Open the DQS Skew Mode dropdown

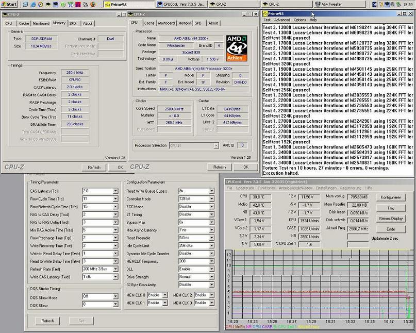click(115, 296)
